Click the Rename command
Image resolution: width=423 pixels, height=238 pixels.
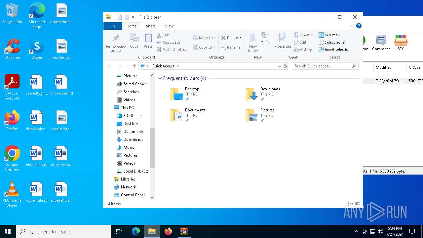pos(231,47)
